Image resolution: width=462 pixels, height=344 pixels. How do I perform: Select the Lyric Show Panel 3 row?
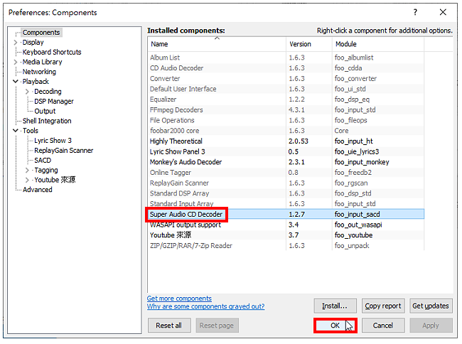click(286, 152)
